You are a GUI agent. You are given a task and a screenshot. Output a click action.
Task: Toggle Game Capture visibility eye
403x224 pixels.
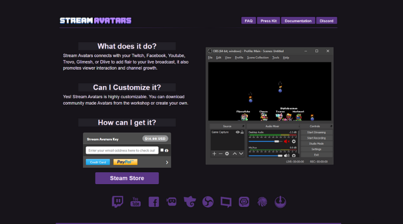click(x=237, y=132)
